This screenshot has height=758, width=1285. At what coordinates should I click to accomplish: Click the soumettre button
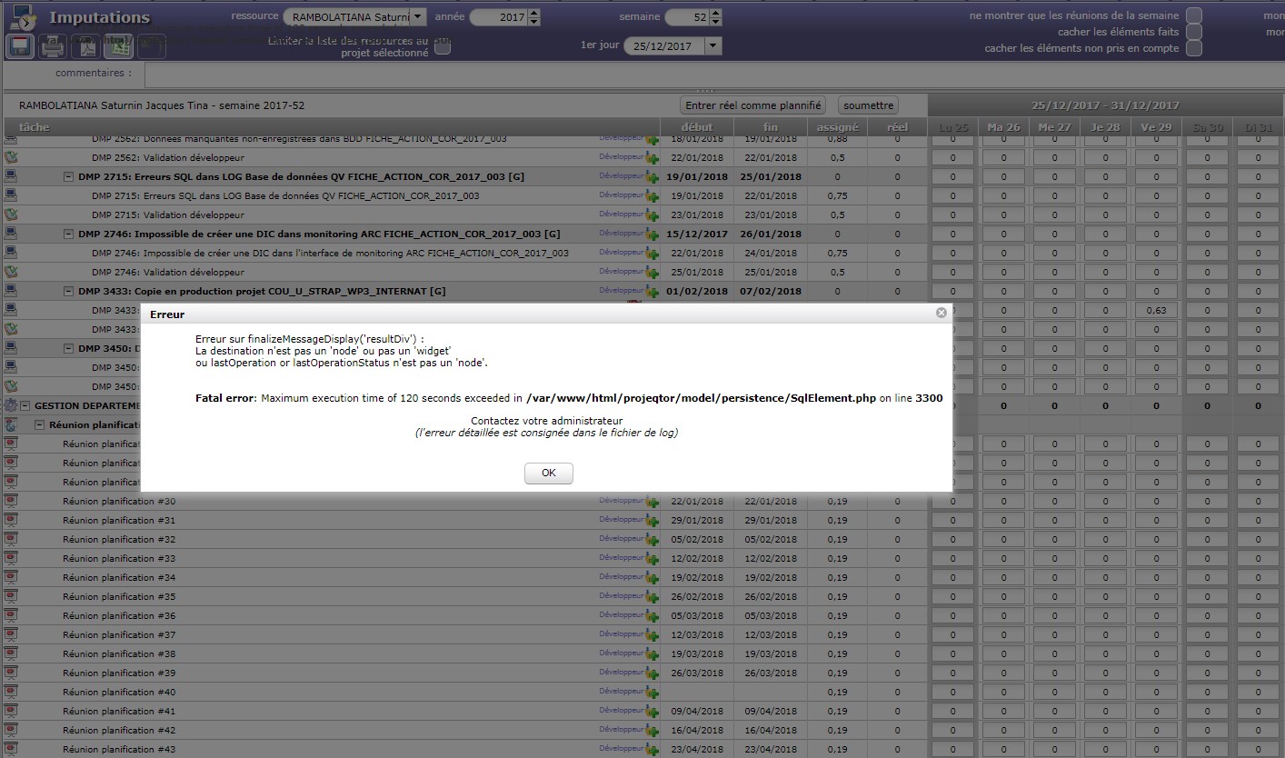pos(868,105)
